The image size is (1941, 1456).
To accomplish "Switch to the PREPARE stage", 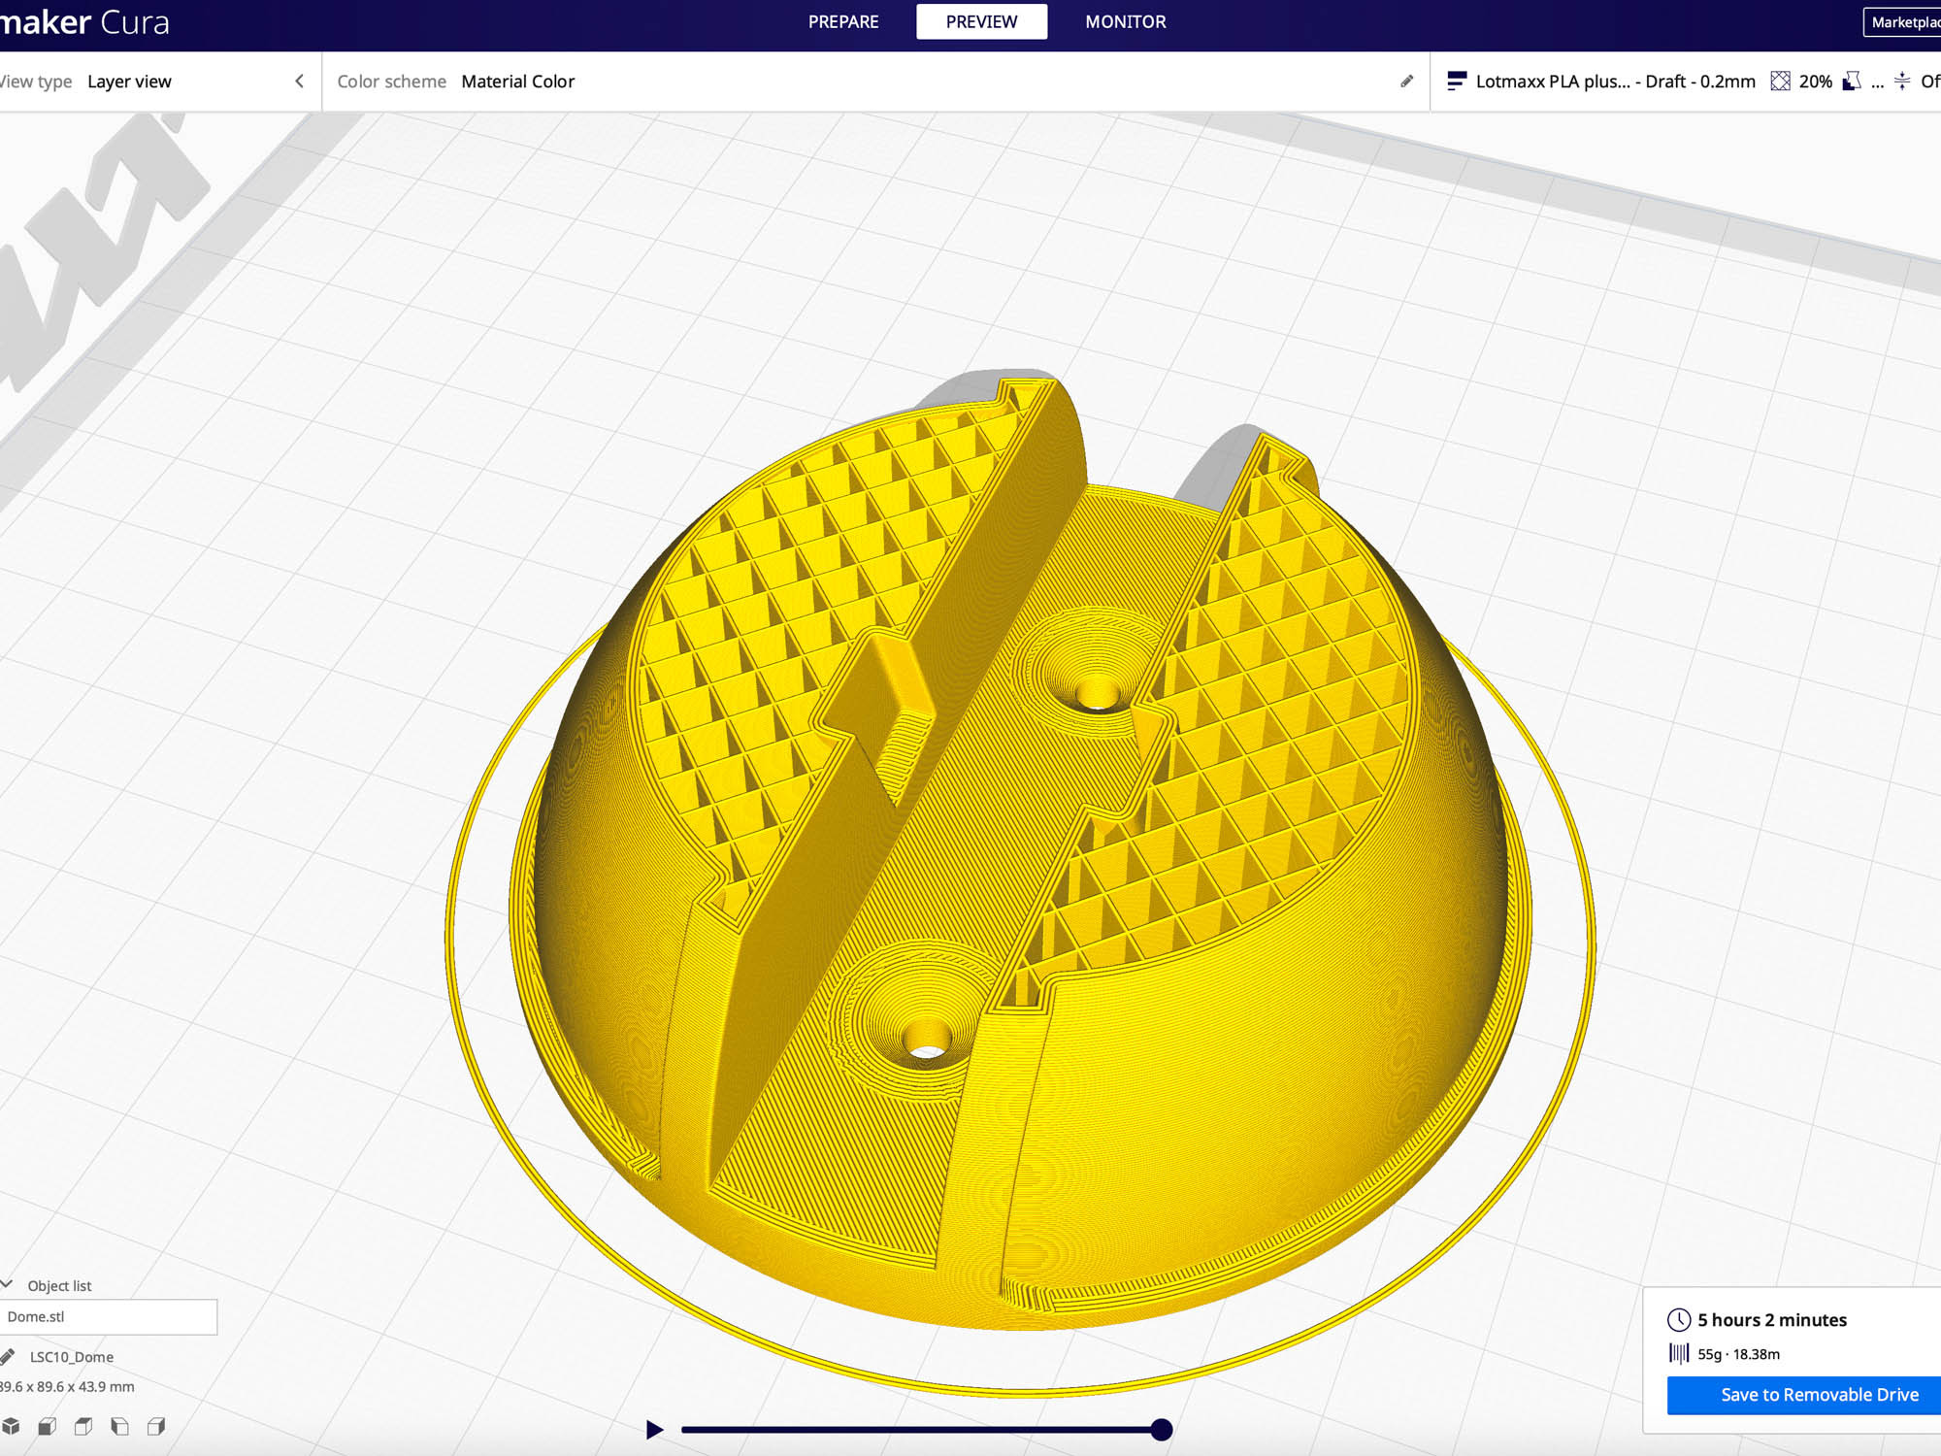I will pos(843,21).
